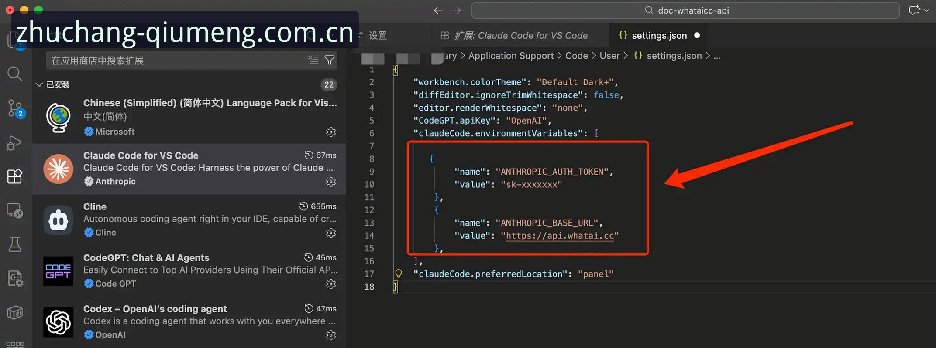The width and height of the screenshot is (936, 348).
Task: Click the "none" value of editor.renderWhitespace
Action: tap(568, 108)
